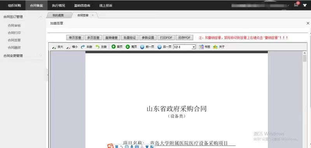Open the user account dropdown arrow
This screenshot has height=148, width=311.
(288, 5)
